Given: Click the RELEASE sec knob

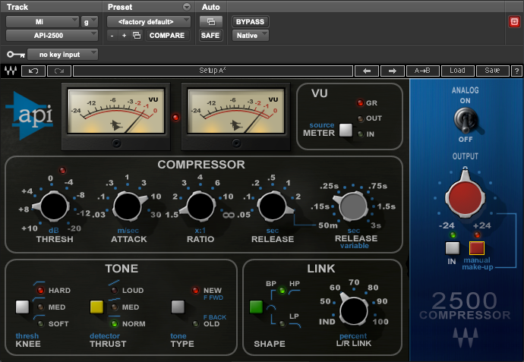Looking at the screenshot, I should 273,206.
